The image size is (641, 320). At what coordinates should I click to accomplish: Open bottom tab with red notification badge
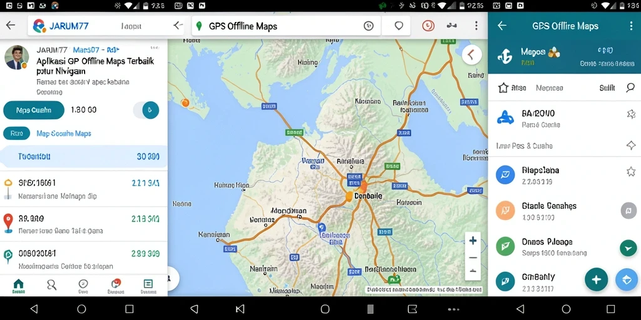coord(116,286)
